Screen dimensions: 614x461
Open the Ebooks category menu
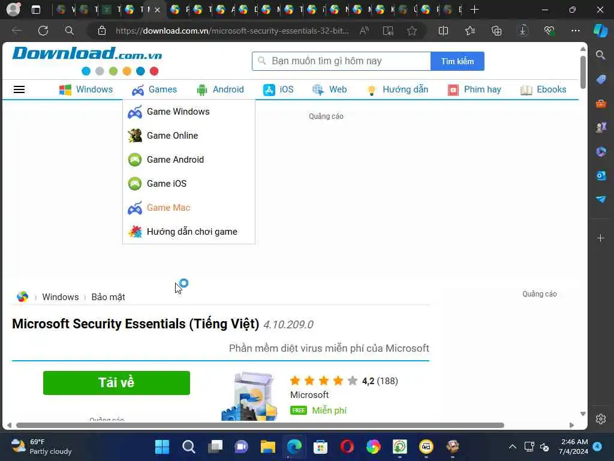[543, 89]
